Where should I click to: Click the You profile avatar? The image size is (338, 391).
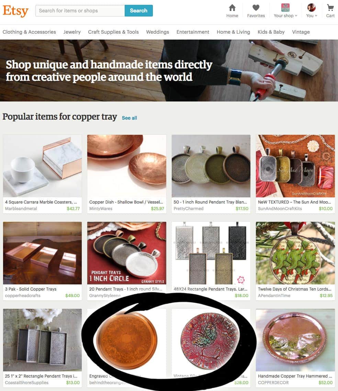311,8
